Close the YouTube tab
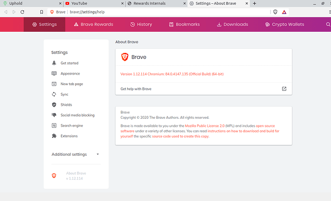 tap(122, 3)
